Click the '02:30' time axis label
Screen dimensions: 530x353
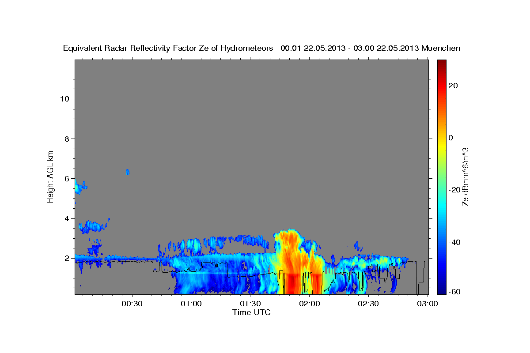[x=369, y=304]
